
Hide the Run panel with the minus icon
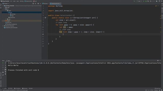click(x=160, y=61)
